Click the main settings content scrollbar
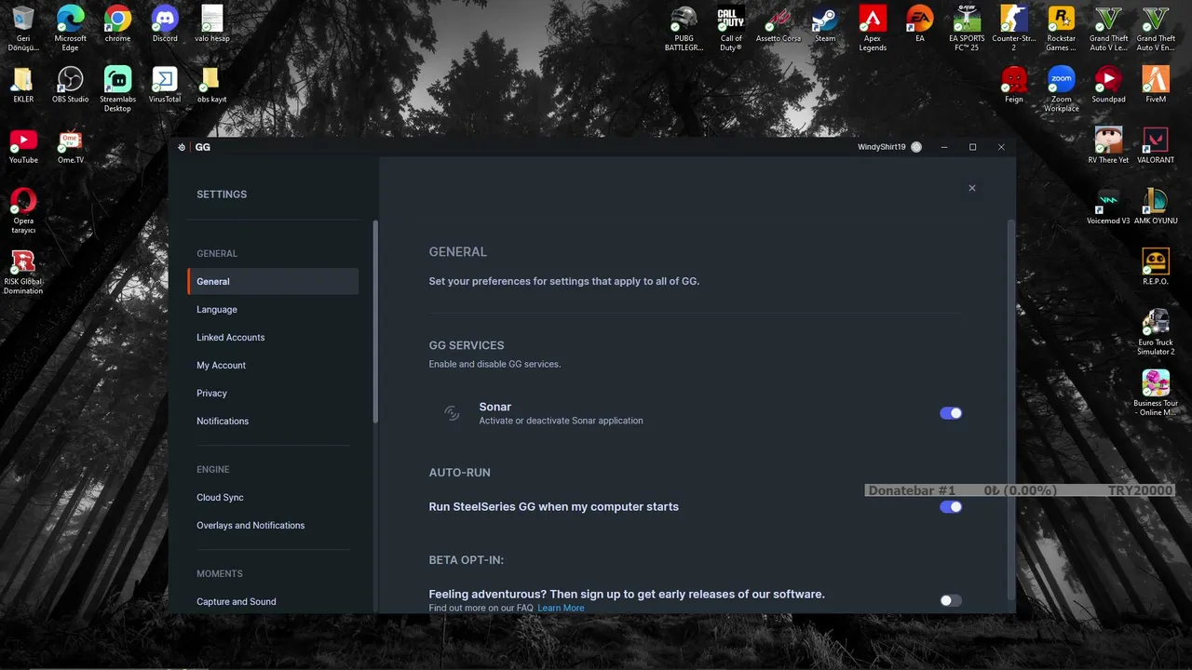Image resolution: width=1192 pixels, height=670 pixels. pyautogui.click(x=1011, y=409)
